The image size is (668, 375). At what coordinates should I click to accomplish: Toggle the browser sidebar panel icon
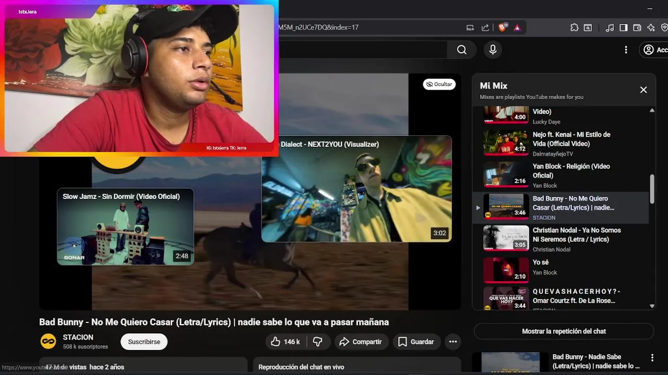click(623, 28)
